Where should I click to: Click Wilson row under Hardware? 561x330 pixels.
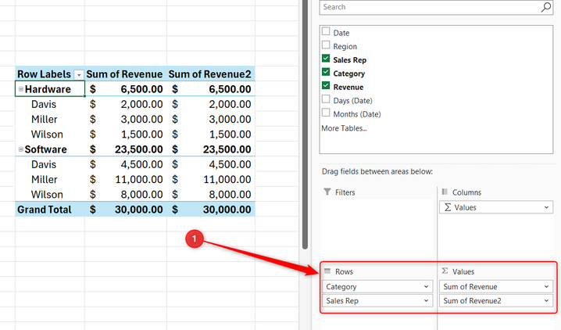coord(47,135)
